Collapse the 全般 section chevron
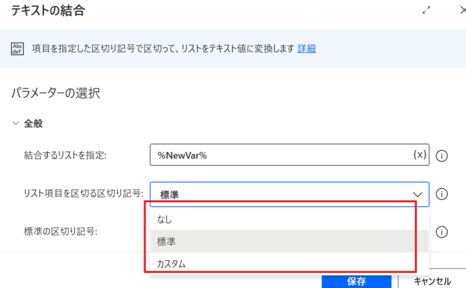 [16, 123]
